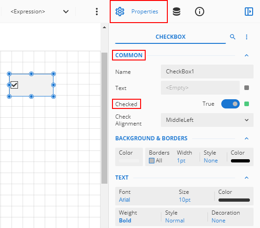The height and width of the screenshot is (228, 260).
Task: Open the <Expression> dropdown
Action: point(39,12)
